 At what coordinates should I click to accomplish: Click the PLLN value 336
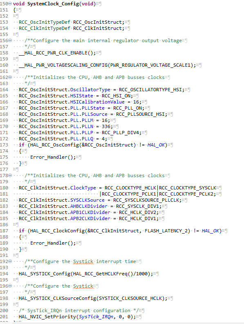coord(106,126)
